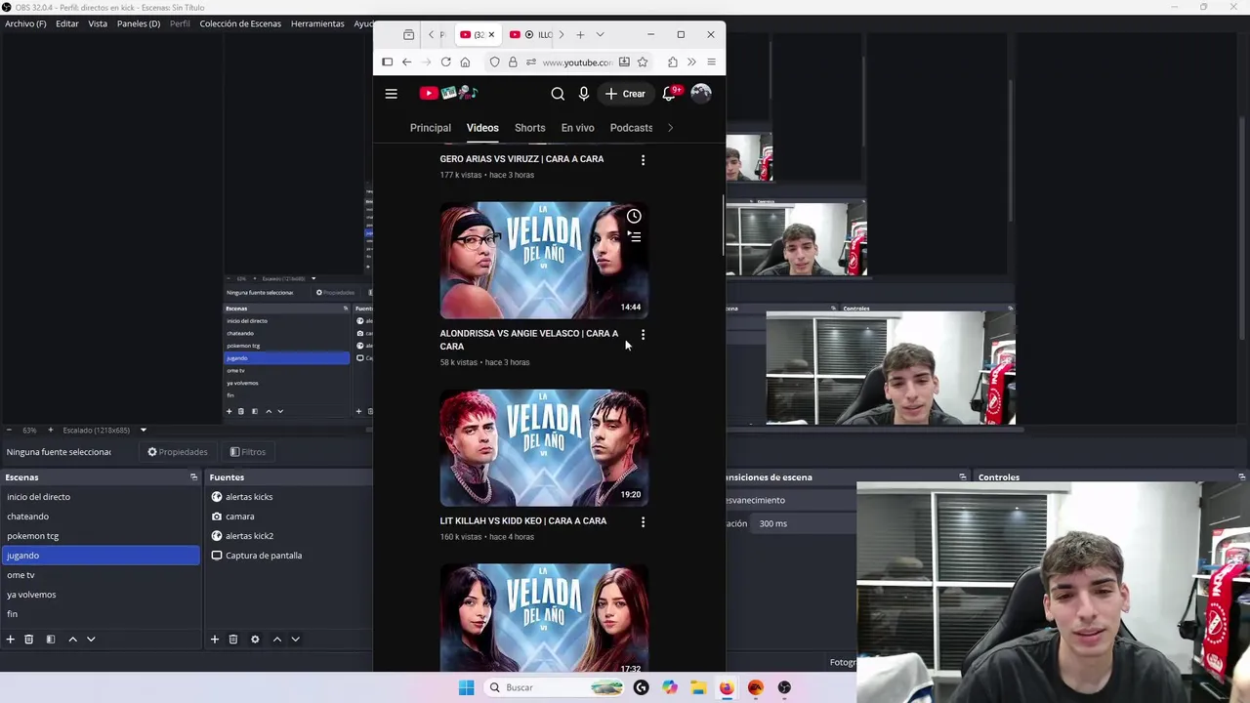Open source properties gear in Fuentes toolbar
Screen dimensions: 1250x703
pos(255,640)
